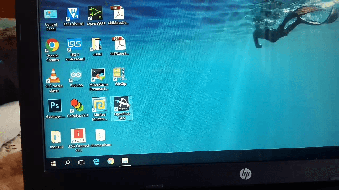This screenshot has width=339, height=190.
Task: Open ExpressSCH schematic editor icon
Action: (95, 13)
